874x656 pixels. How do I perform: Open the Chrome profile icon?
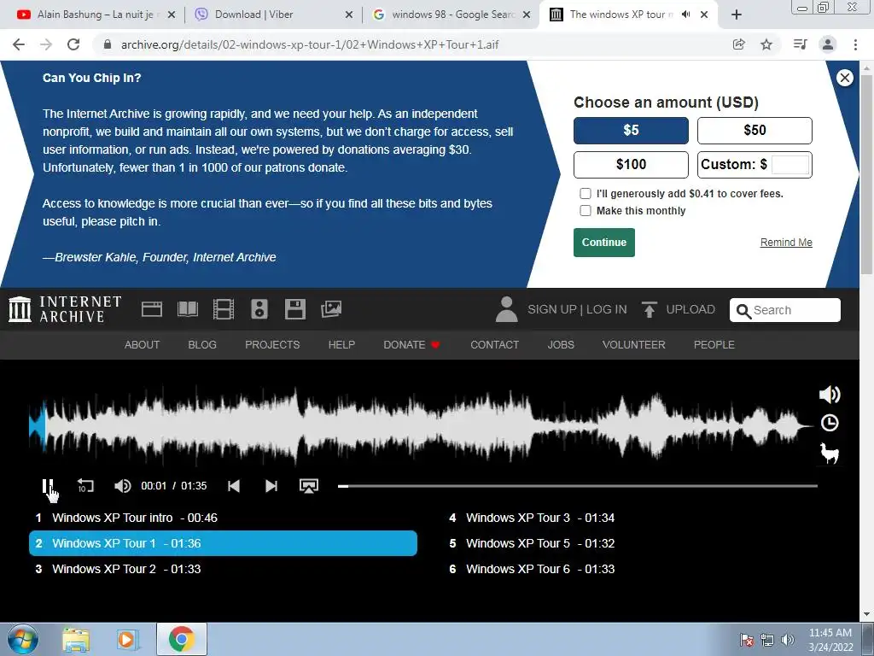pyautogui.click(x=828, y=44)
